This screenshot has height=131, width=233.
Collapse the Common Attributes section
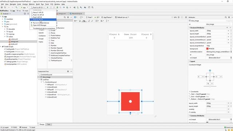pyautogui.click(x=189, y=116)
